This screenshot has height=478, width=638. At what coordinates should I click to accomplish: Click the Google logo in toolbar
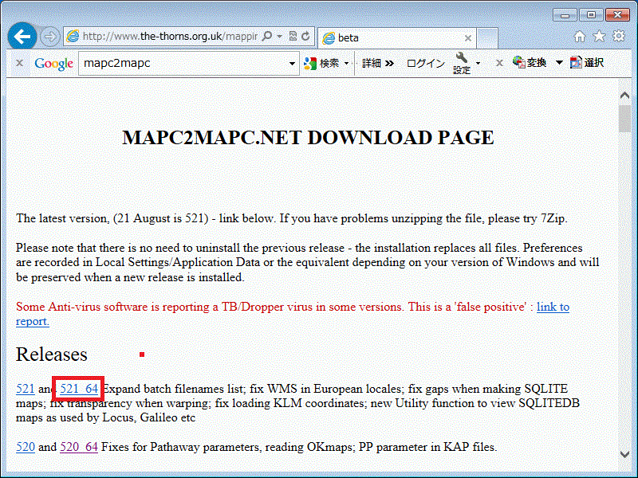point(53,64)
